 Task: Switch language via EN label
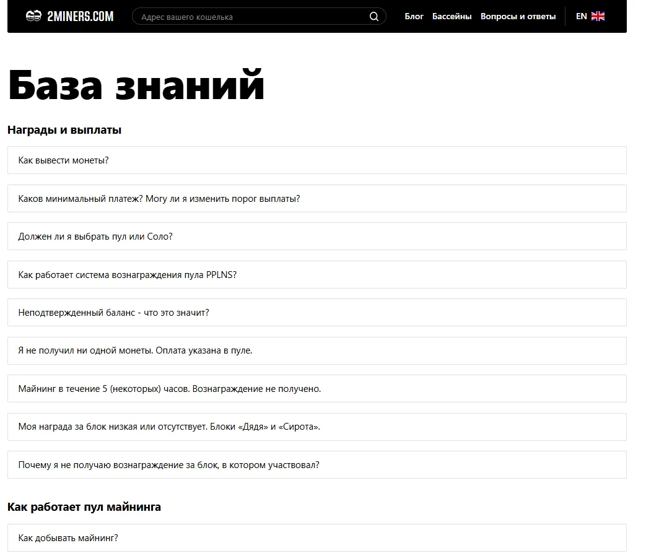581,17
